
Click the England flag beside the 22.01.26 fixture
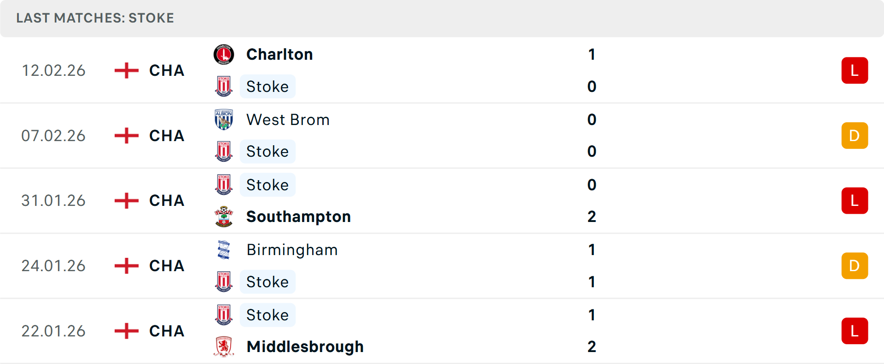(x=125, y=331)
